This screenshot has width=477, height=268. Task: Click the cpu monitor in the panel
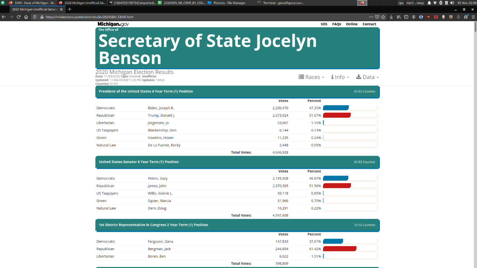401,3
